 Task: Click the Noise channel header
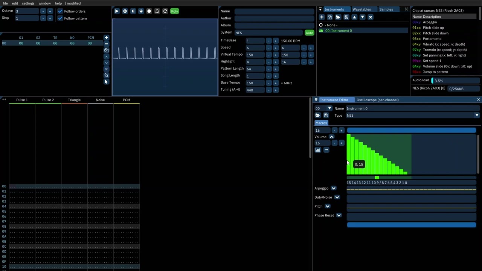click(100, 100)
